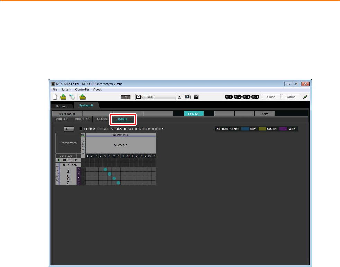The image size is (340, 267).
Task: Switch to the YDIF 9-16 tab
Action: coord(82,119)
